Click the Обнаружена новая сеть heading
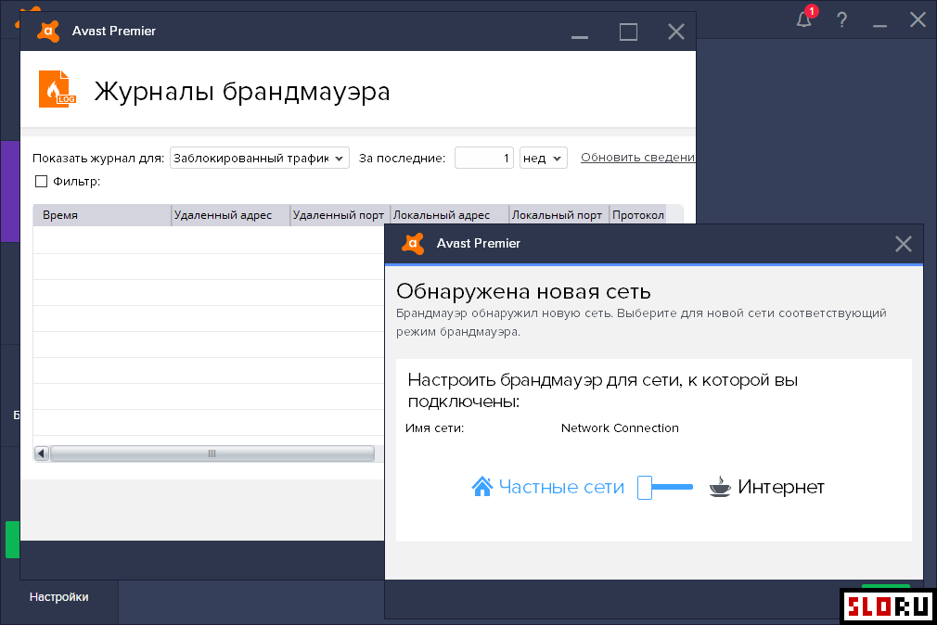This screenshot has width=937, height=625. coord(523,291)
